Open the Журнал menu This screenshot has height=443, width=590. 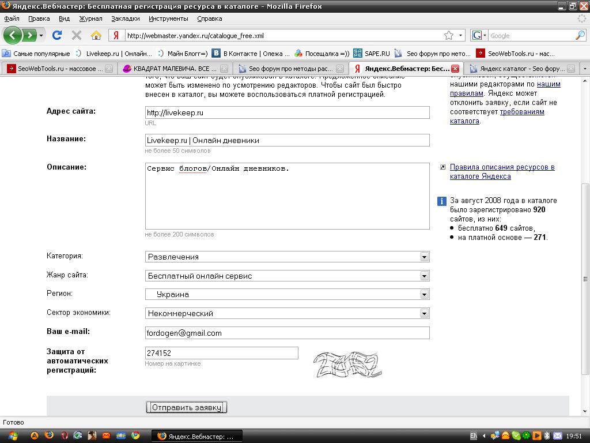[90, 18]
